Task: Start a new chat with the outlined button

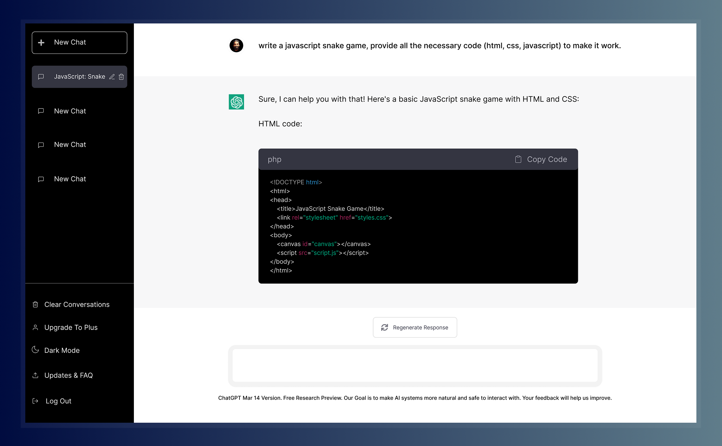Action: pos(79,43)
